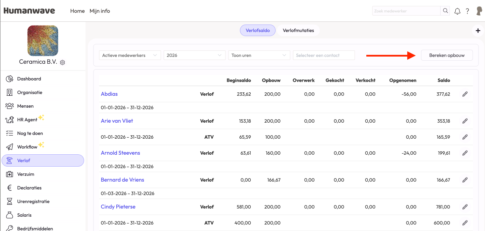Edit Abdias leave balance with pencil icon
Image resolution: width=485 pixels, height=231 pixels.
pyautogui.click(x=465, y=94)
